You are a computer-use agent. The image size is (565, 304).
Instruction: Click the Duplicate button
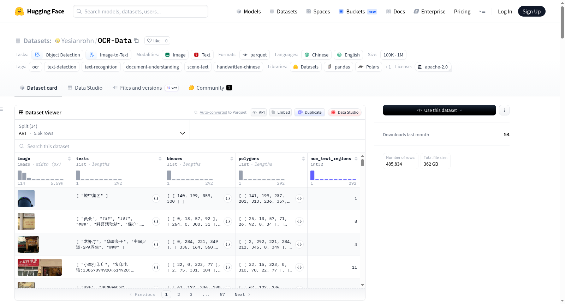[x=310, y=112]
